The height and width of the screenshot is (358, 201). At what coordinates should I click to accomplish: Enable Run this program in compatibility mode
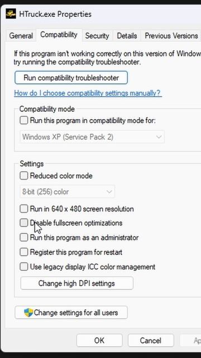click(x=23, y=120)
